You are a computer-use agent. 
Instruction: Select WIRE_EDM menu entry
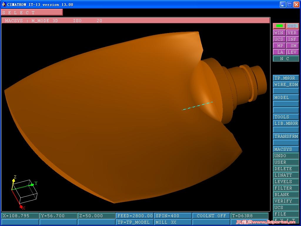(x=286, y=84)
